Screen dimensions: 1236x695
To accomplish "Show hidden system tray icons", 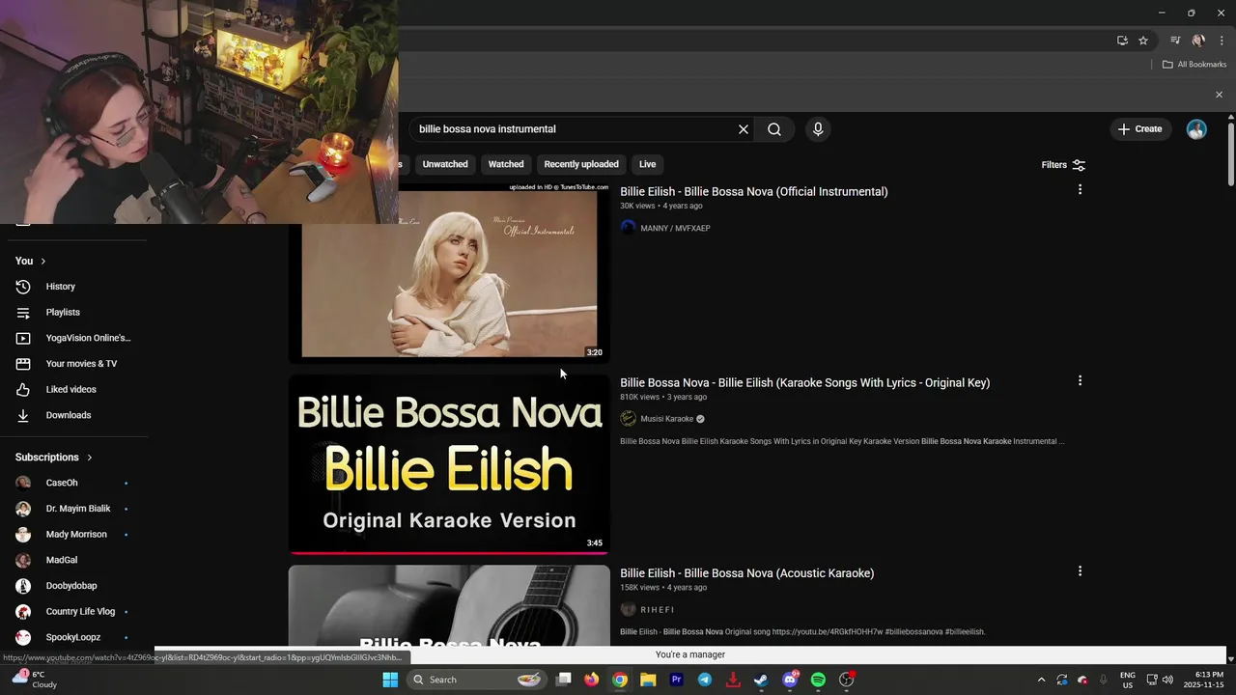I will [x=1041, y=680].
